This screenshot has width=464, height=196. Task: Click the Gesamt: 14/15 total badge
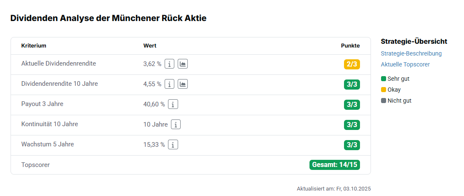(x=335, y=164)
